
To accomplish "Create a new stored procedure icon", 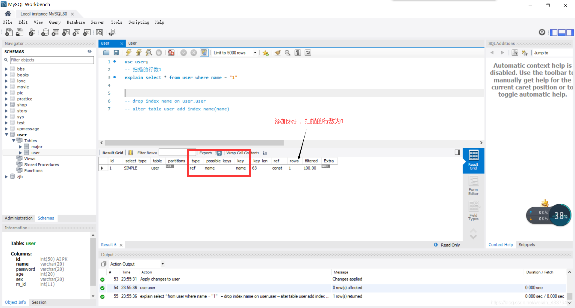I will click(x=76, y=32).
